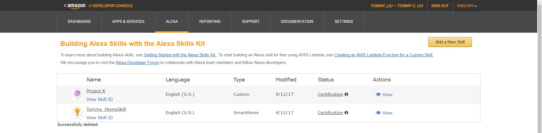Click the Name column header
This screenshot has width=542, height=133.
[94, 80]
